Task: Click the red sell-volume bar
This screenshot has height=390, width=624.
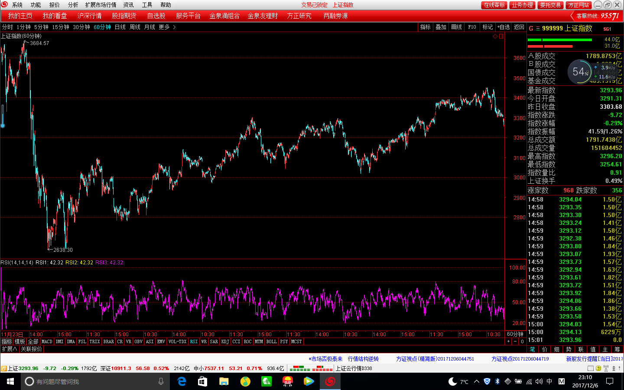Action: (x=550, y=46)
